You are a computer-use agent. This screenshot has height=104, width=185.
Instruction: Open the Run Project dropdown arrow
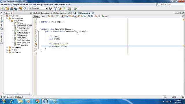pos(67,8)
